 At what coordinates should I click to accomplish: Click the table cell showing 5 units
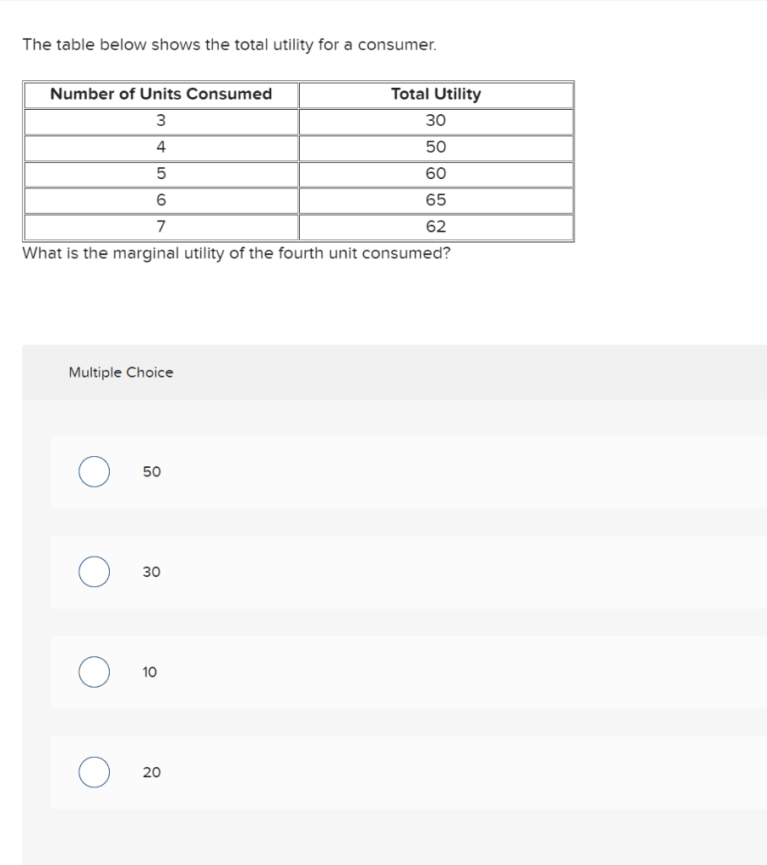coord(162,173)
